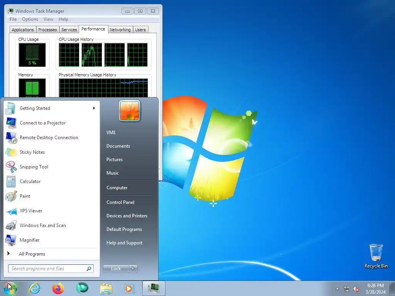Switch to the Users tab
395x296 pixels.
click(140, 30)
